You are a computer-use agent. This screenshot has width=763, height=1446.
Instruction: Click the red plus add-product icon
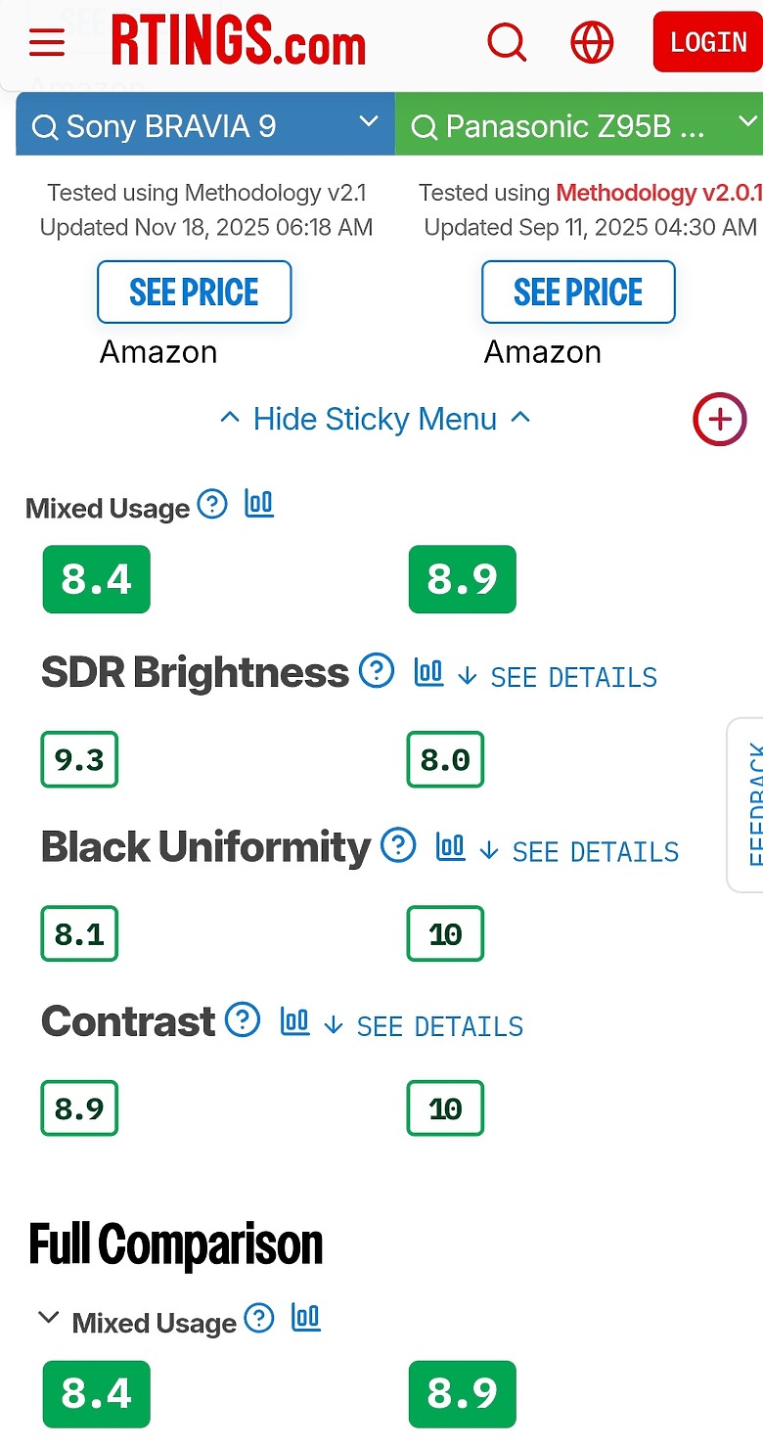[720, 420]
